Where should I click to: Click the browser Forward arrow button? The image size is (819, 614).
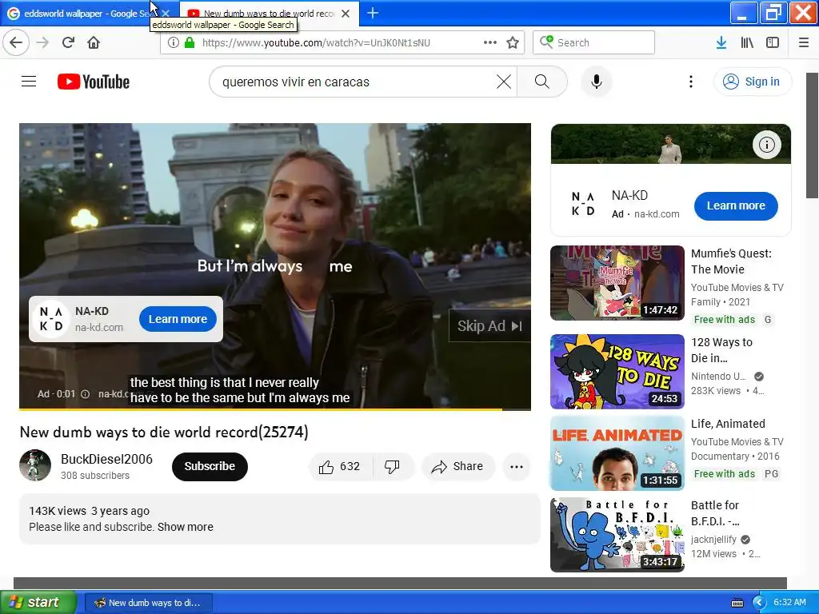coord(42,42)
